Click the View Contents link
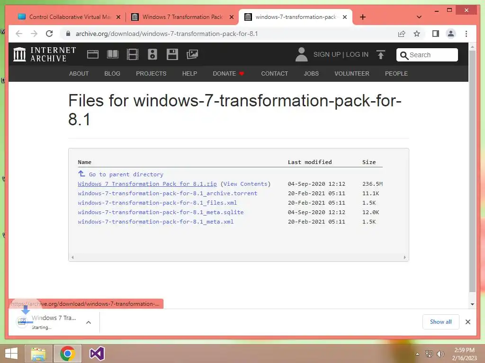Viewport: 485px width, 363px height. click(245, 184)
